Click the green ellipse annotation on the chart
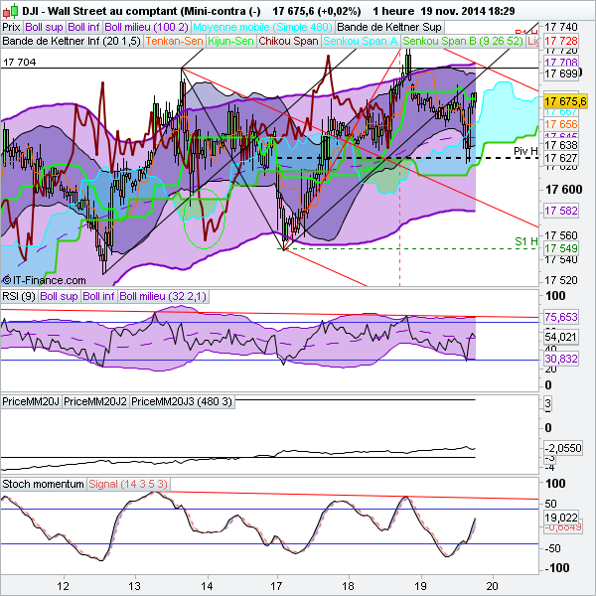596x596 pixels. tap(204, 219)
